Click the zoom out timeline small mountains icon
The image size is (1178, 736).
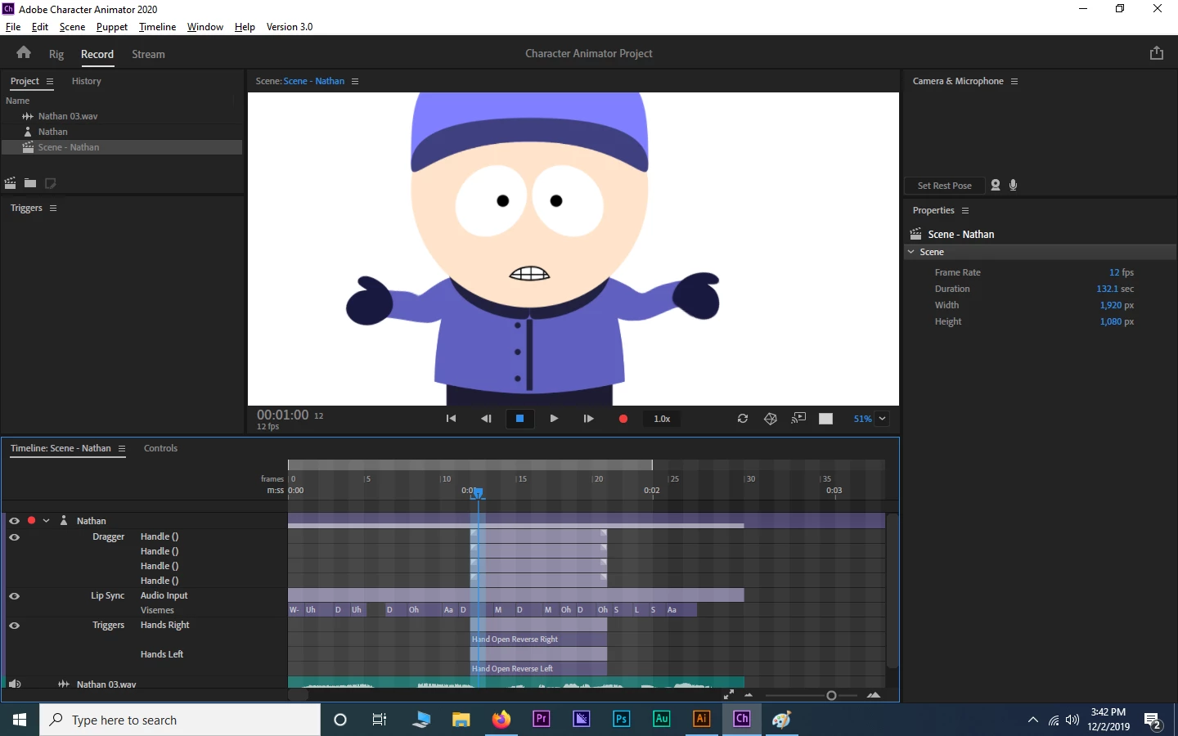point(749,695)
